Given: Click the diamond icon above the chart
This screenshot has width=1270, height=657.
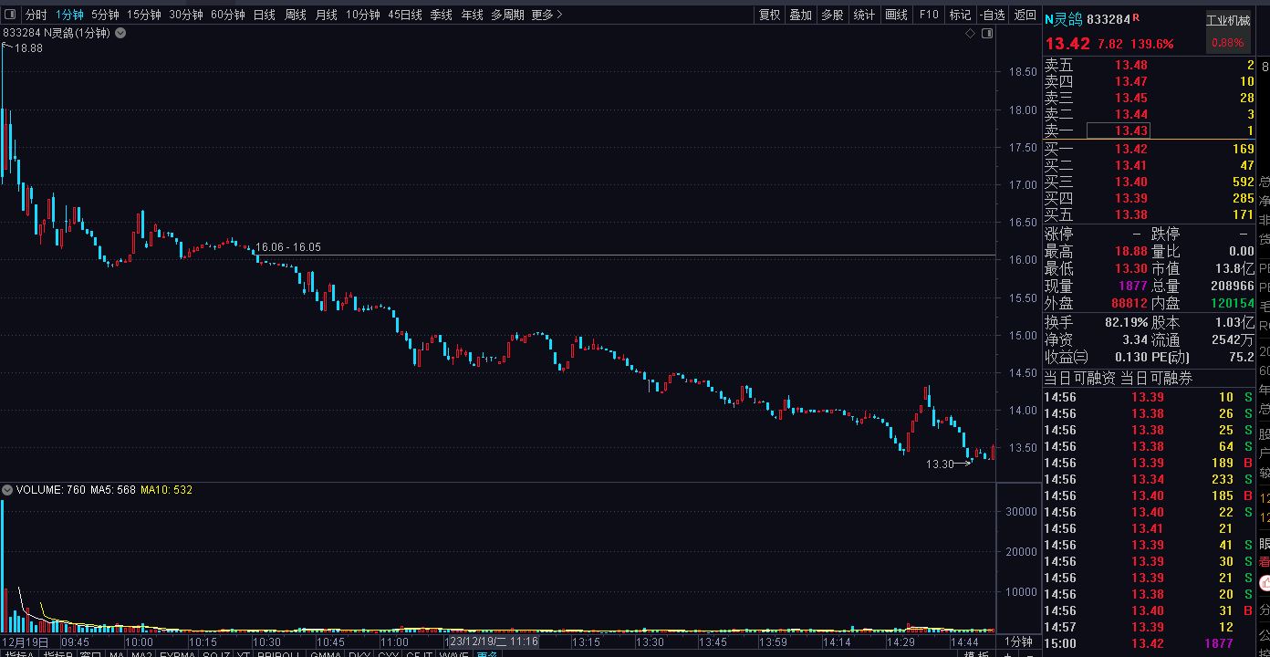Looking at the screenshot, I should [x=970, y=33].
